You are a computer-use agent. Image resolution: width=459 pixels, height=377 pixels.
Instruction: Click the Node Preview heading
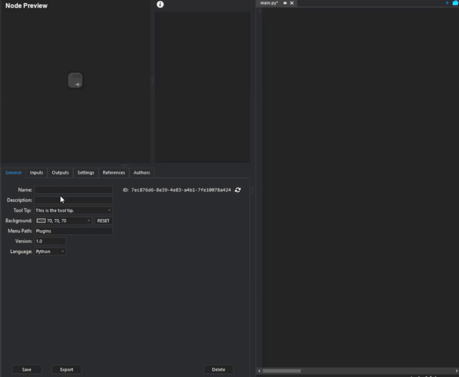pos(26,5)
